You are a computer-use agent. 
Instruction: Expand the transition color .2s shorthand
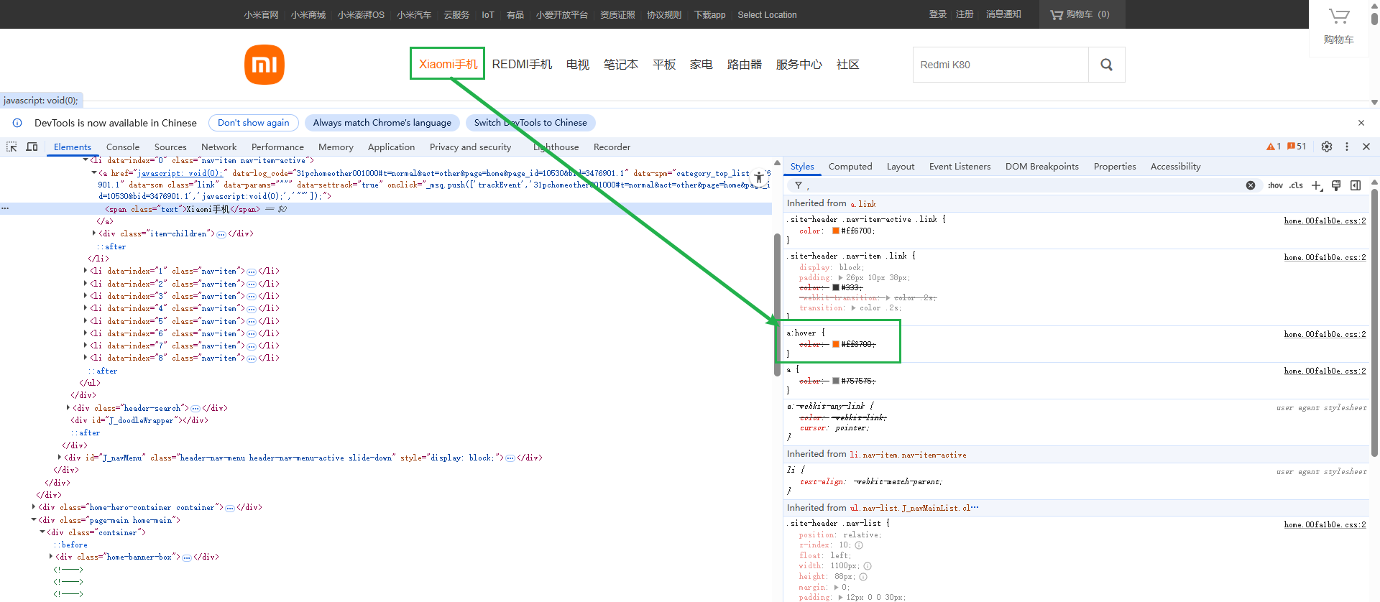853,308
